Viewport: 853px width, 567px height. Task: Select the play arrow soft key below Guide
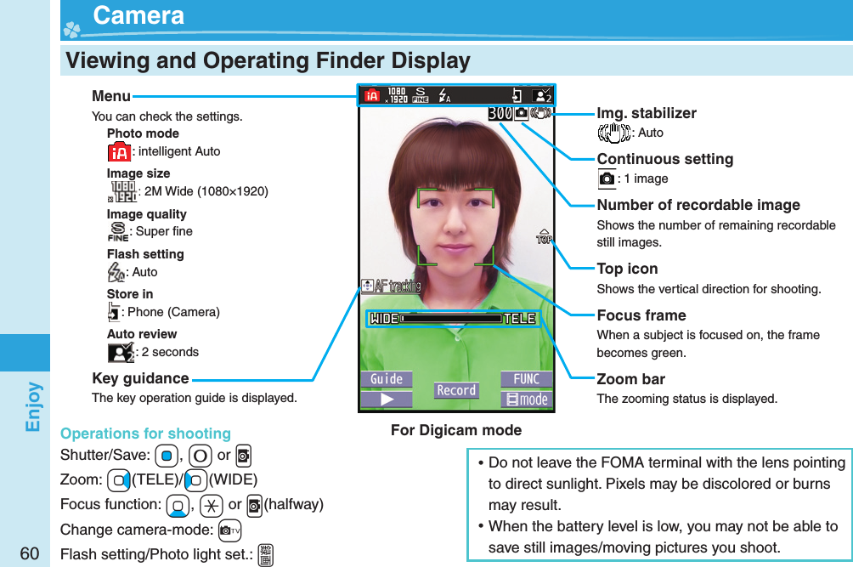[x=387, y=400]
